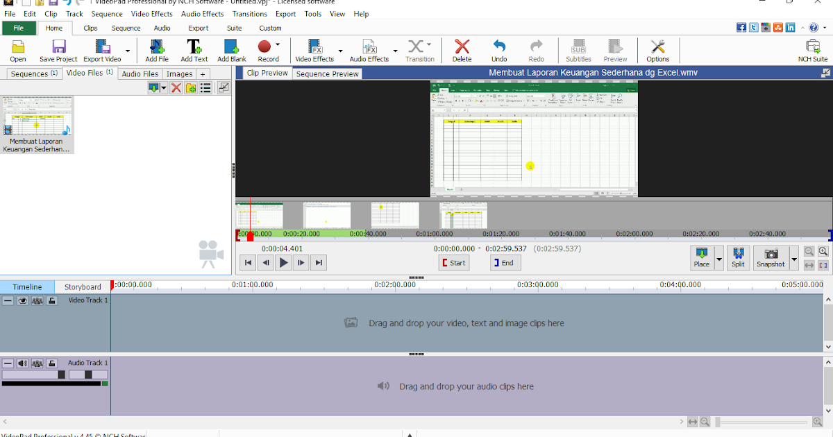Toggle group linking on Video Track 1

(x=37, y=301)
